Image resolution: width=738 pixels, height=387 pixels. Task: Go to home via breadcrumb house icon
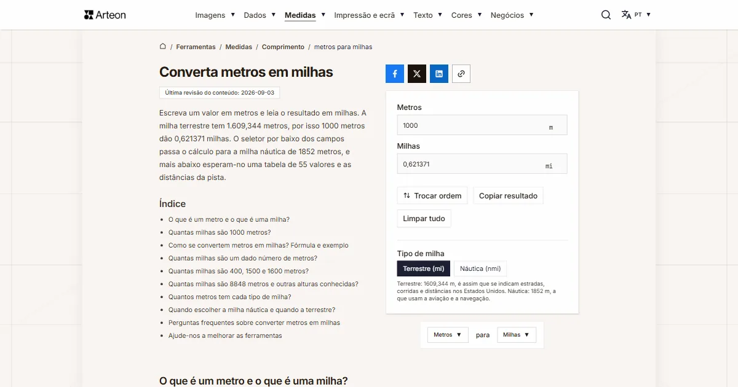(163, 47)
